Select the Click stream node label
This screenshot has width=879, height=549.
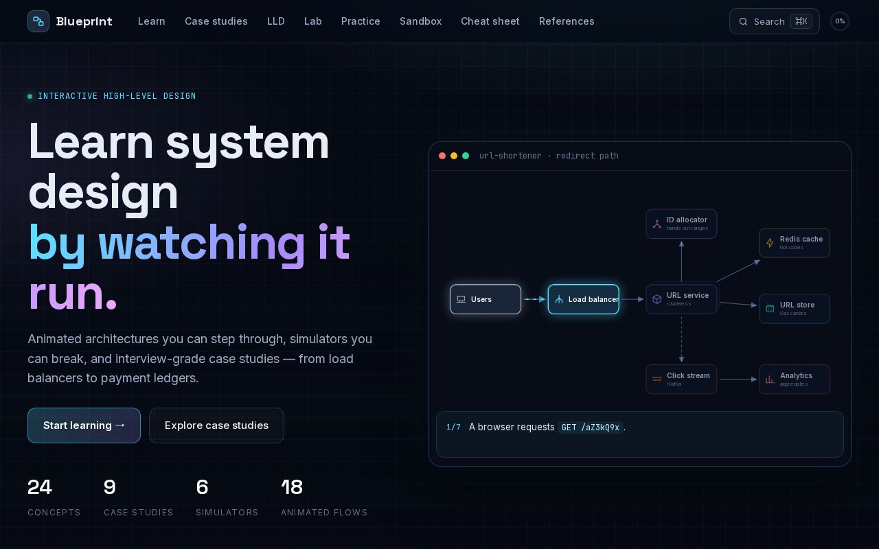pos(688,375)
